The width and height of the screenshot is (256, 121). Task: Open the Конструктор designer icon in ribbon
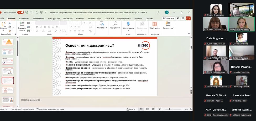tap(168, 24)
